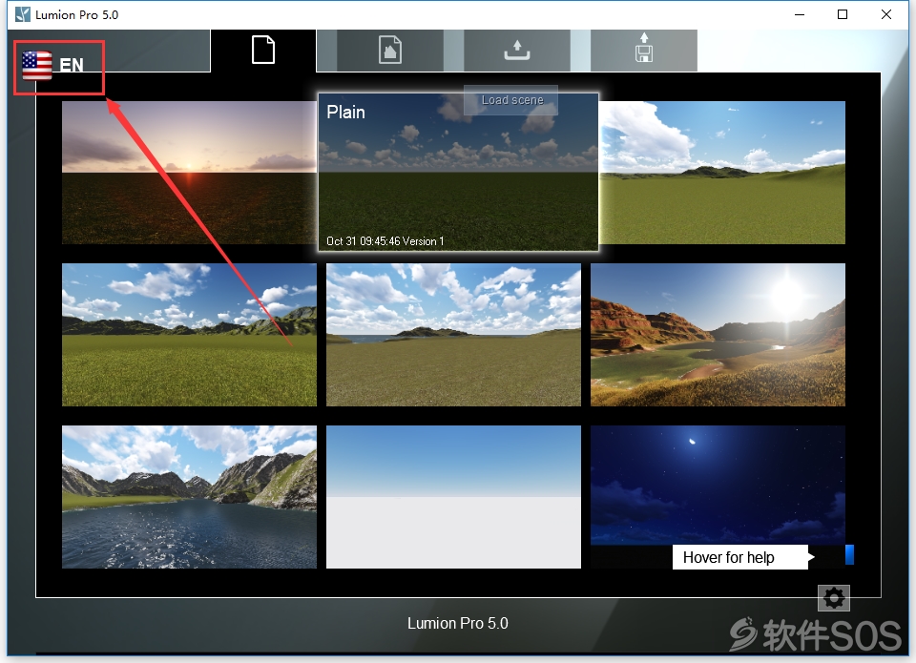Choose the empty white ground scene
Screen dimensions: 916x663
point(453,496)
